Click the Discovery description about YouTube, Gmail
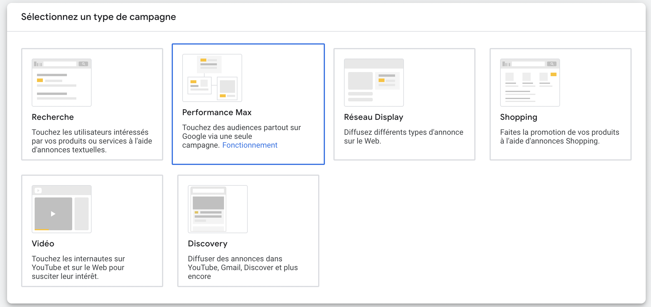The height and width of the screenshot is (307, 651). 242,267
